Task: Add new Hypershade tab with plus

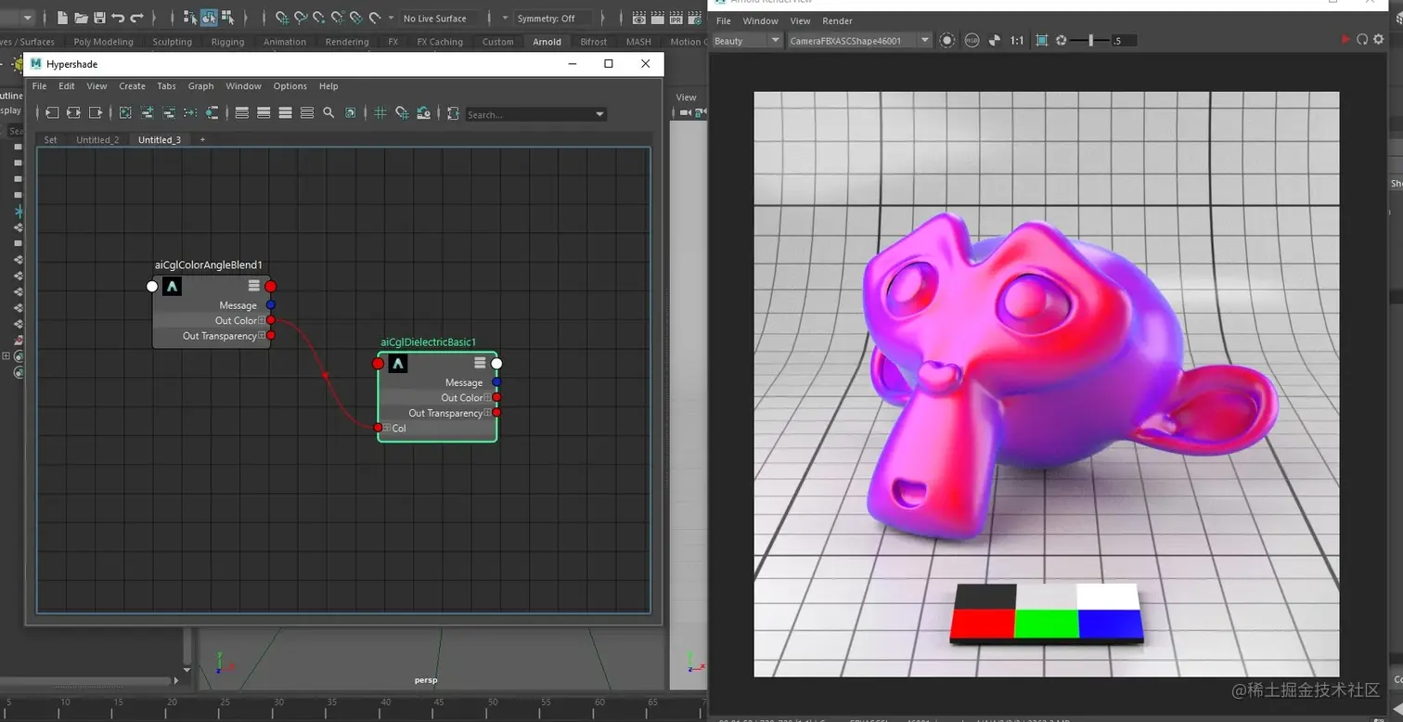Action: click(x=202, y=140)
